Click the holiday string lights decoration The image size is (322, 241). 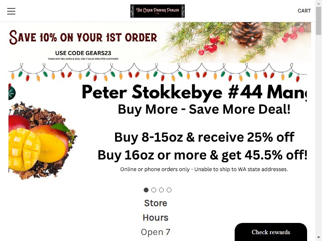(157, 72)
